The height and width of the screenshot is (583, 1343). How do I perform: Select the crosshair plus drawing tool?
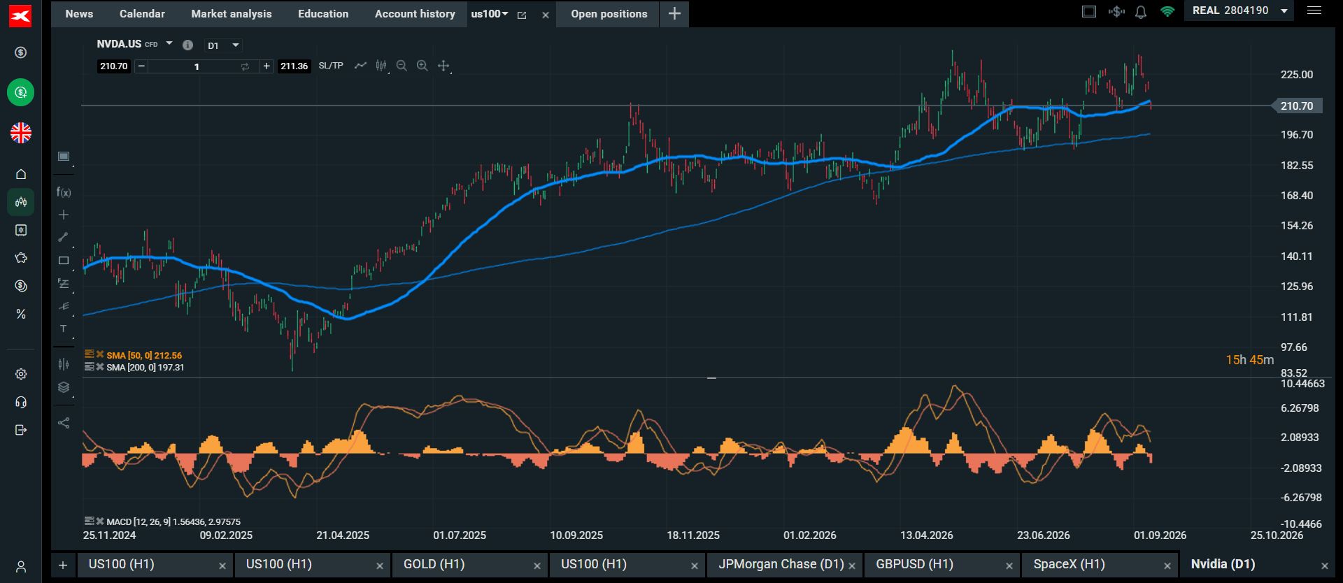(64, 215)
